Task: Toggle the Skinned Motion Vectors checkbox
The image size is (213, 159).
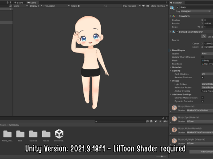Action: 202,98
